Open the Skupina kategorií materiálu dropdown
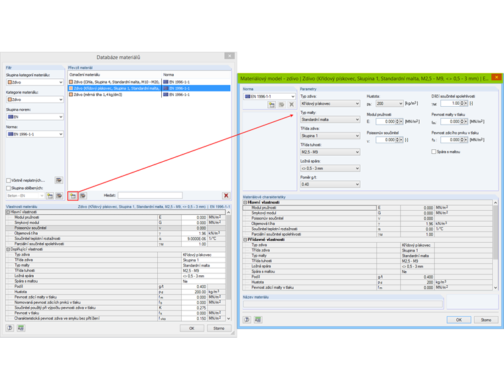Image resolution: width=504 pixels, height=390 pixels. [34, 82]
